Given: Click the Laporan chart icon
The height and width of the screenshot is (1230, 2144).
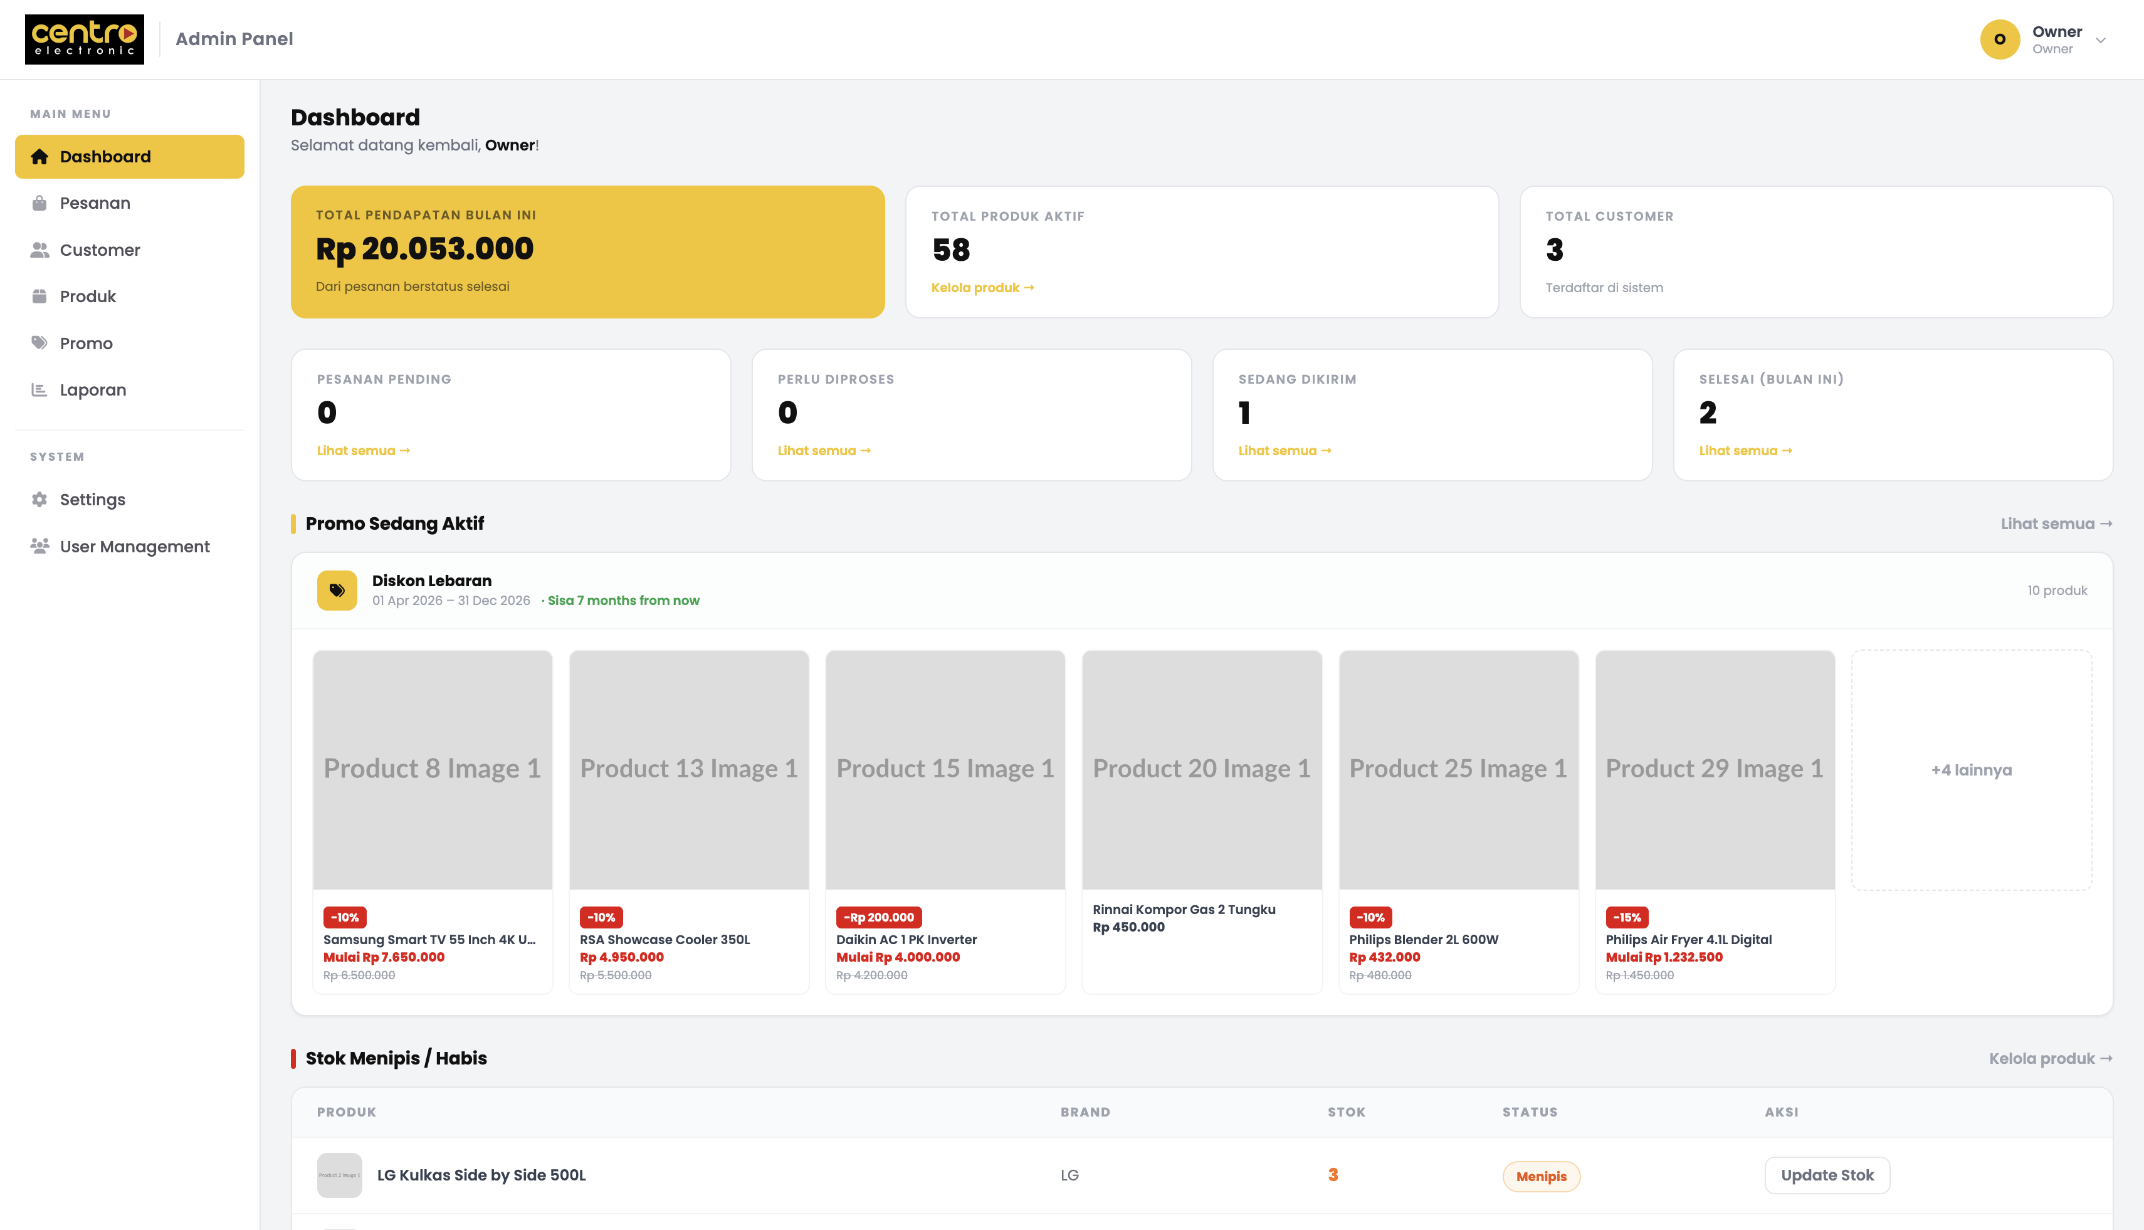Looking at the screenshot, I should [39, 389].
